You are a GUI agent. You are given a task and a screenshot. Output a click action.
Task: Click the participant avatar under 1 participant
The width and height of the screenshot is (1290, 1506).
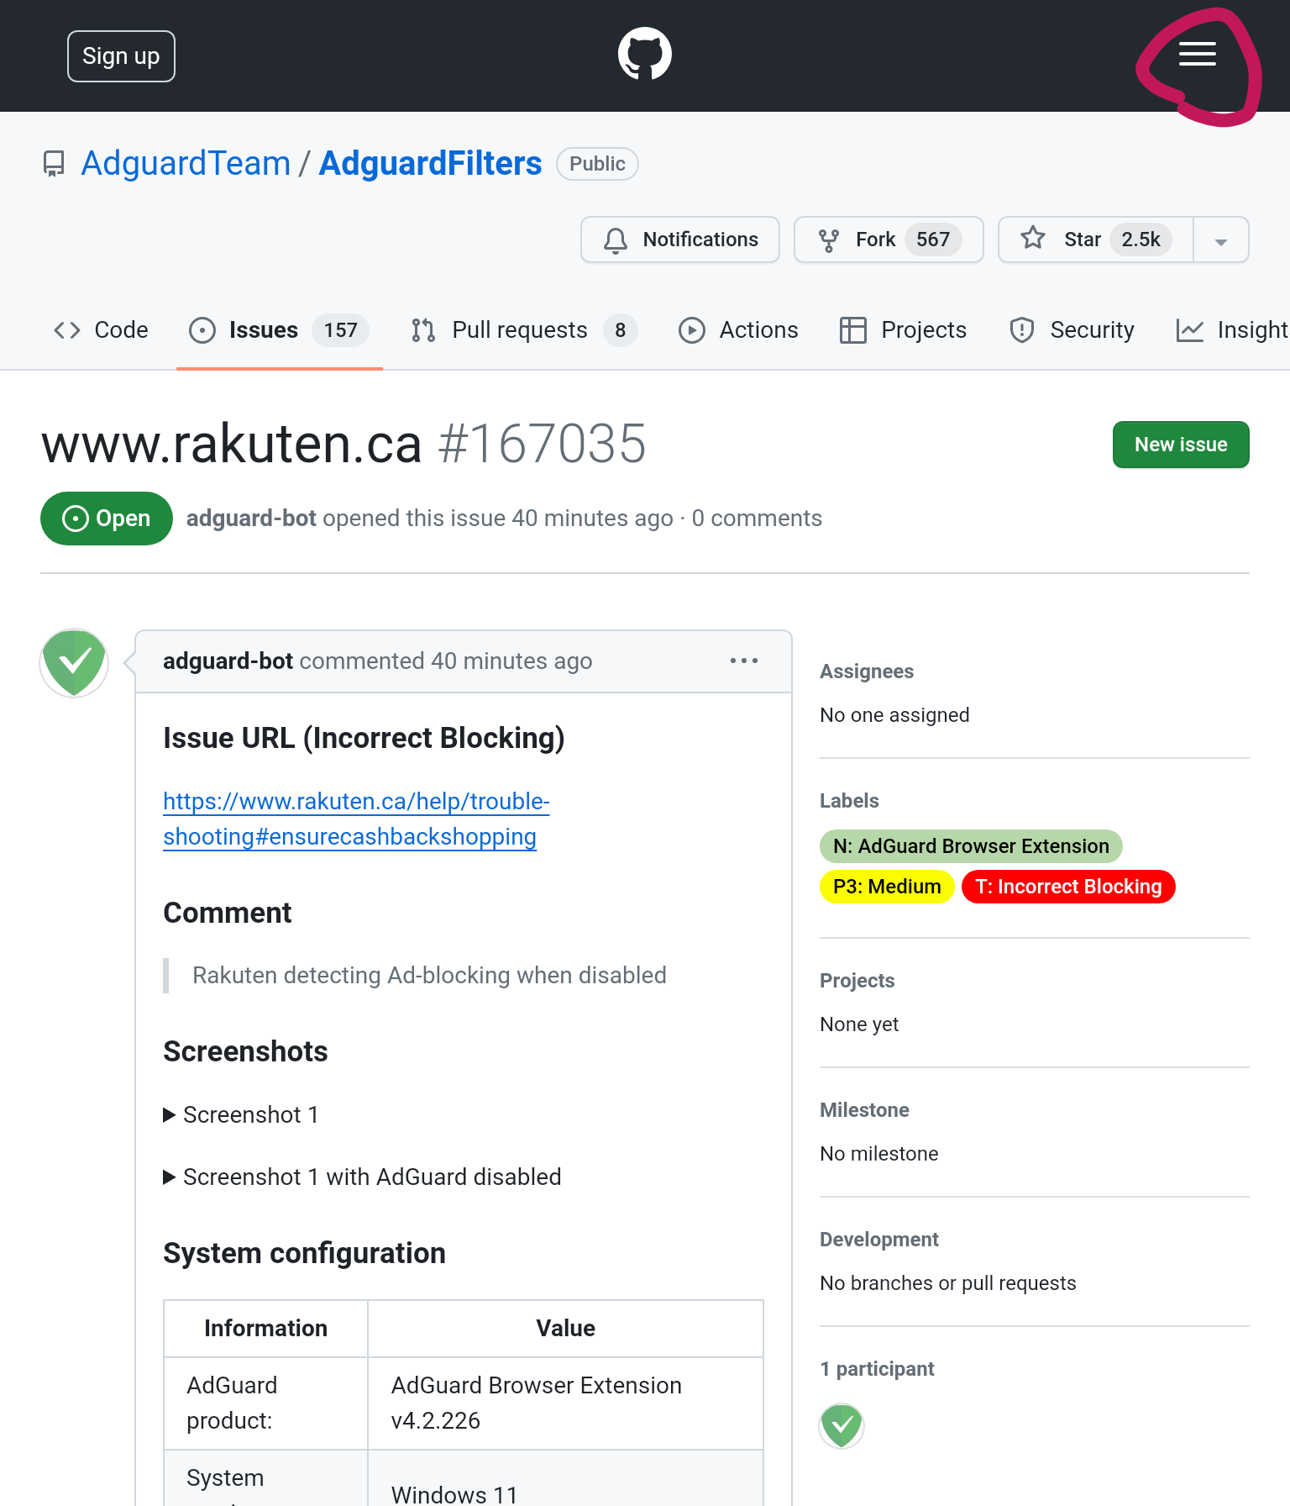842,1426
